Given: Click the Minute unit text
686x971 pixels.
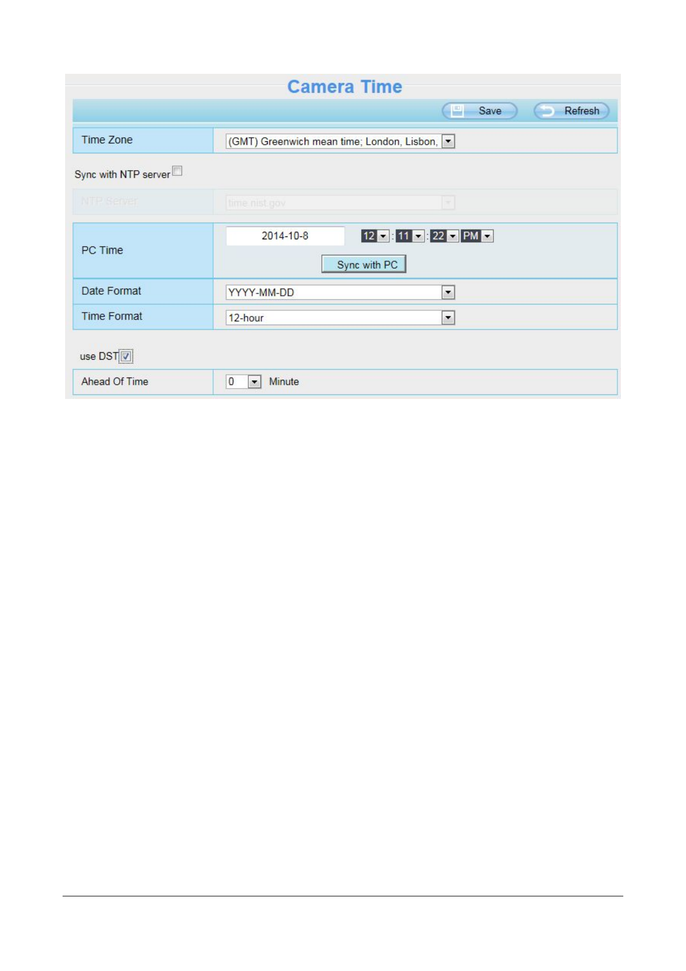Looking at the screenshot, I should coord(284,382).
